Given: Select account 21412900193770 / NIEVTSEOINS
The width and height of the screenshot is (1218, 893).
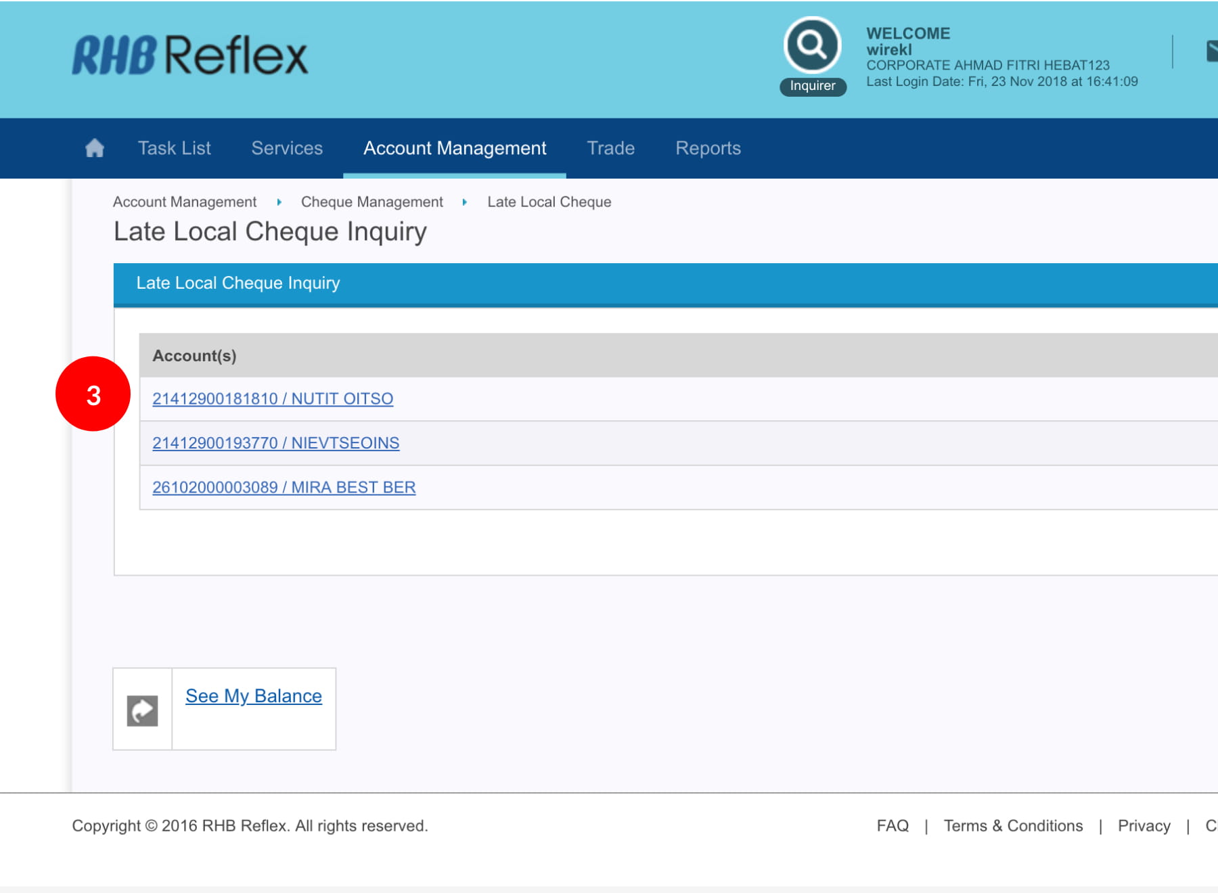Looking at the screenshot, I should coord(275,443).
